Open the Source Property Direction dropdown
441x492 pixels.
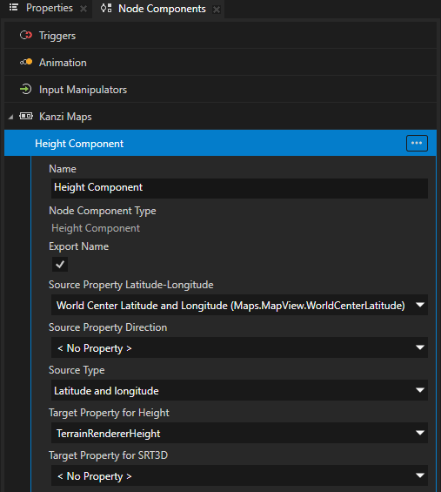point(239,347)
